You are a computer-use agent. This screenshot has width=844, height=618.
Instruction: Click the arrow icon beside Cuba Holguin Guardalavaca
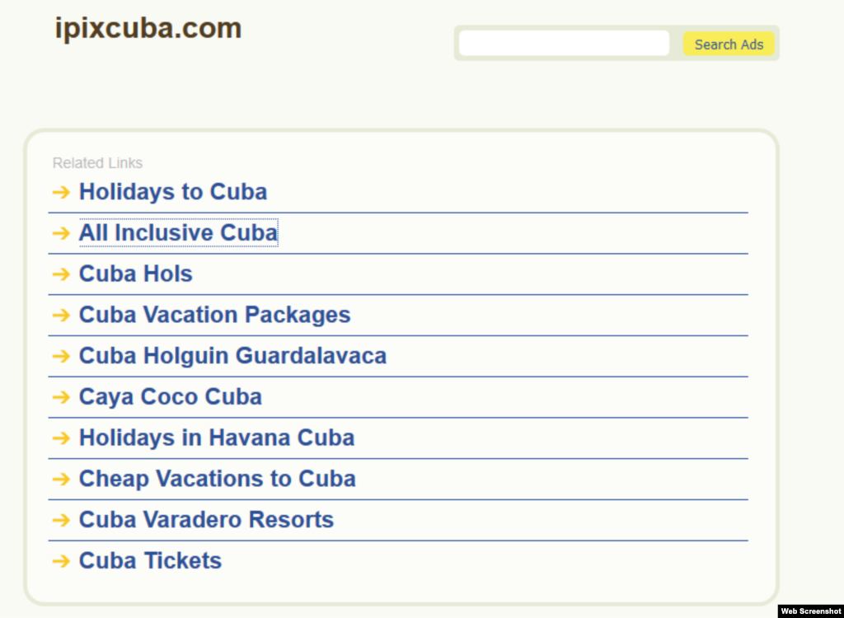click(61, 357)
